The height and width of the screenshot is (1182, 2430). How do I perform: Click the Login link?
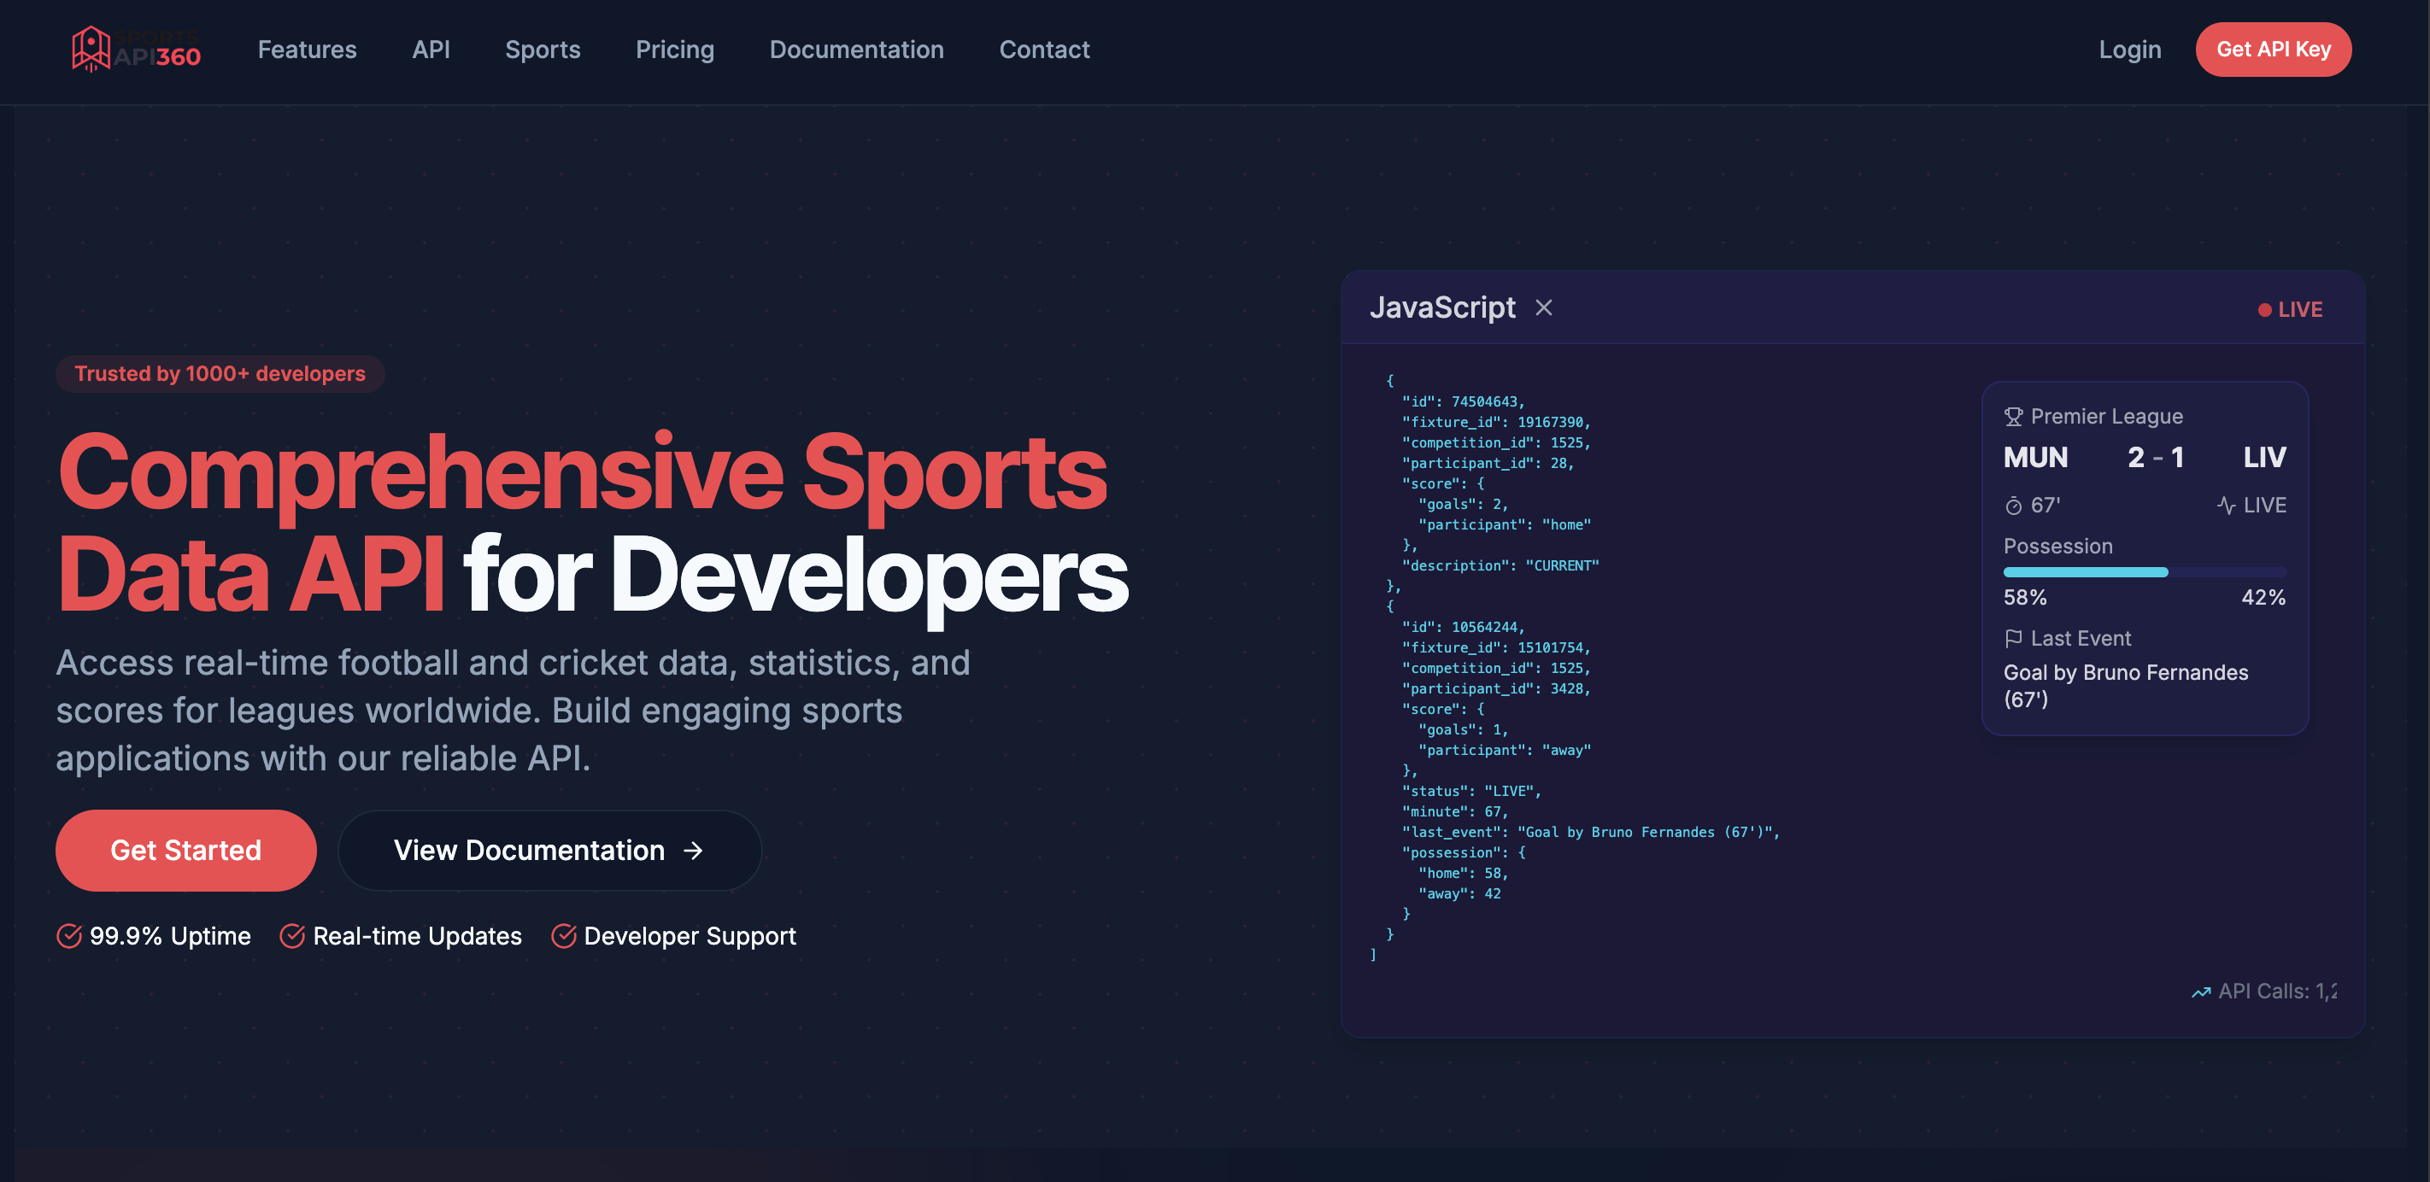tap(2131, 49)
